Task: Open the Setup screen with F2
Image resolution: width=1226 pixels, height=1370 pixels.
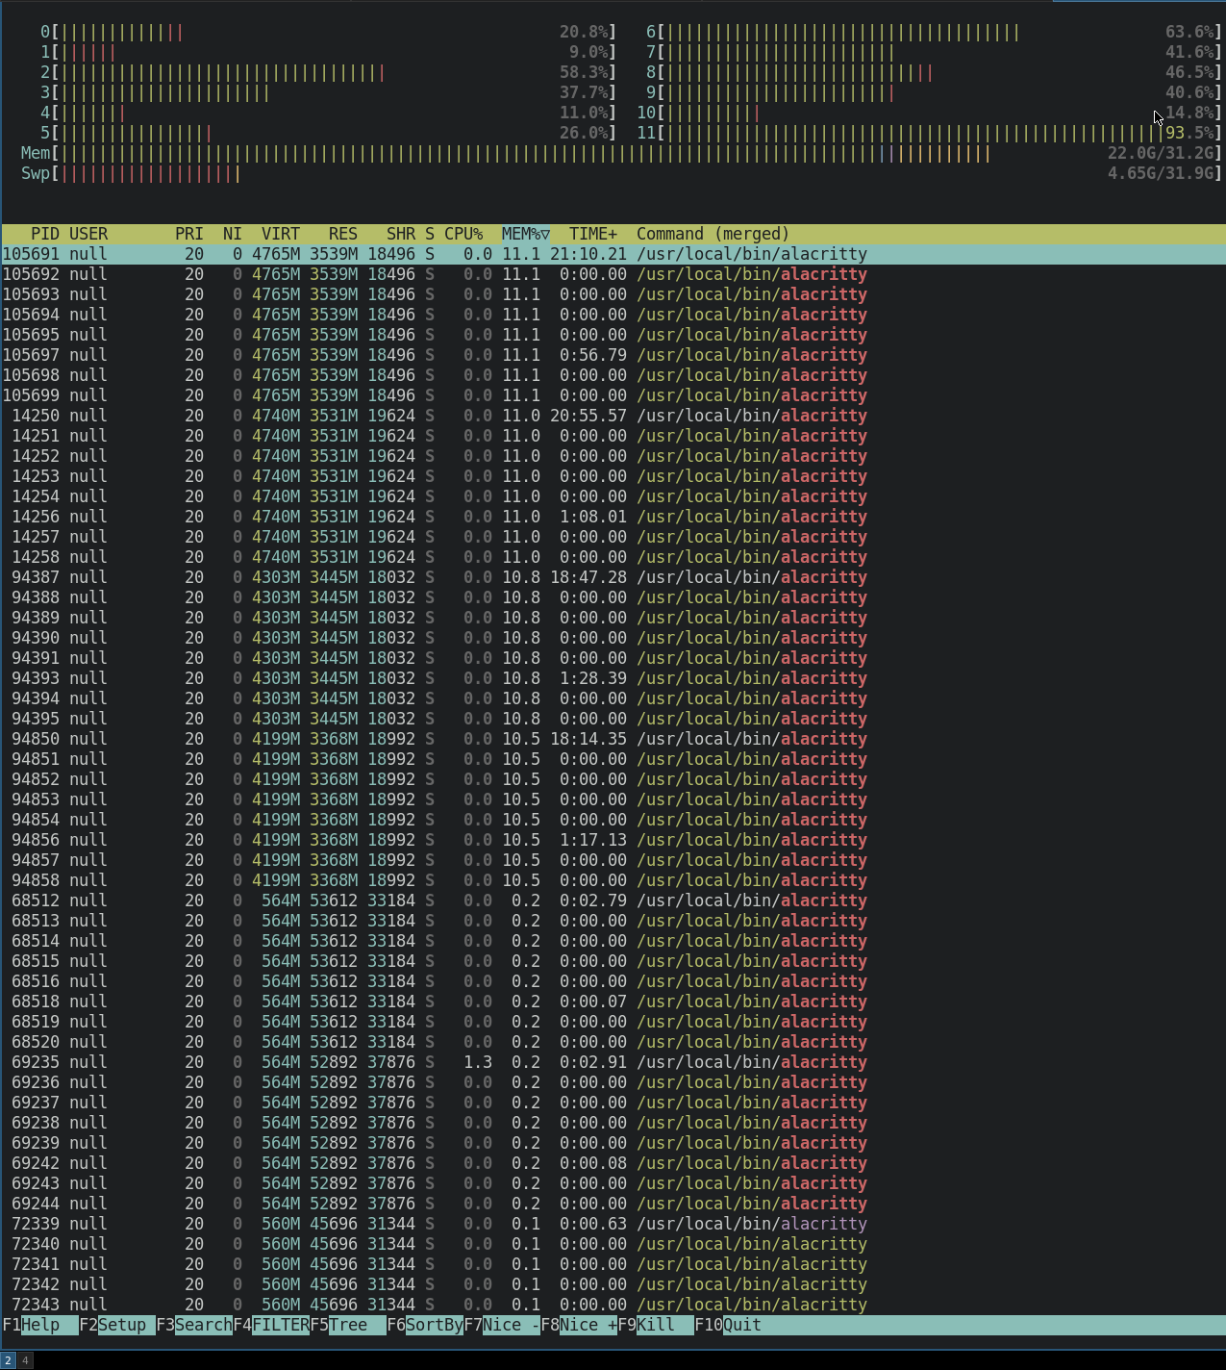Action: tap(111, 1325)
